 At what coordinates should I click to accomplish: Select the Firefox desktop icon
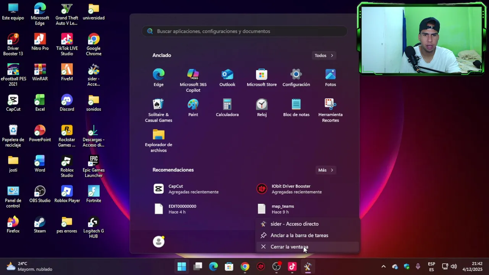point(13,225)
